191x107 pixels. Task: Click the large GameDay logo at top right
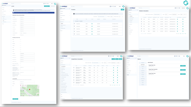pos(186,3)
